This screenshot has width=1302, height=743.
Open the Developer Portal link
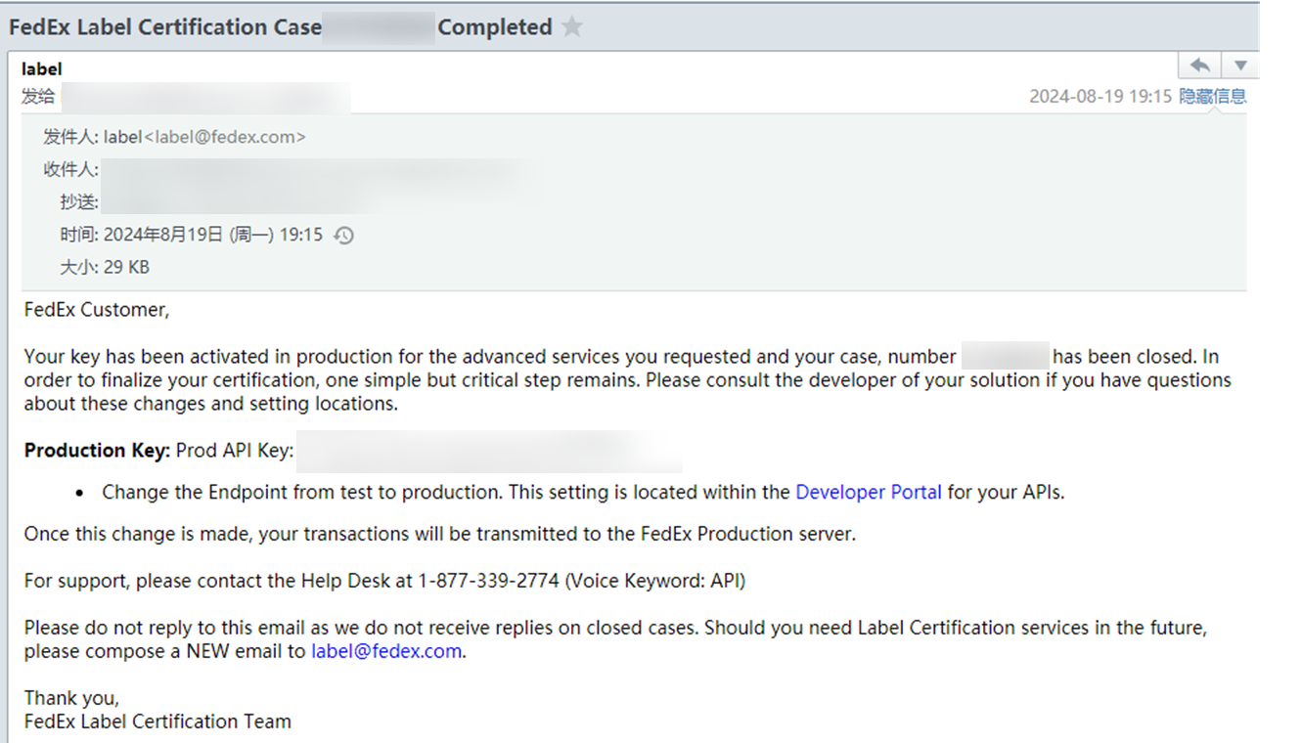[x=868, y=493]
